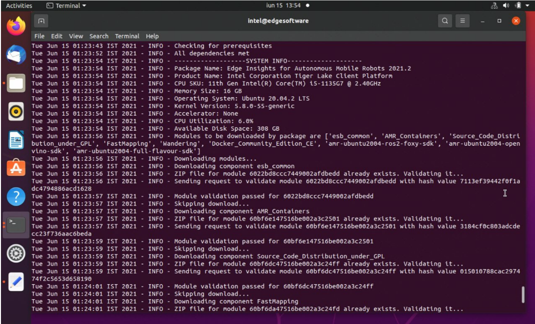Viewport: 535px width, 324px height.
Task: Click the terminal search magnifier icon
Action: (x=445, y=21)
